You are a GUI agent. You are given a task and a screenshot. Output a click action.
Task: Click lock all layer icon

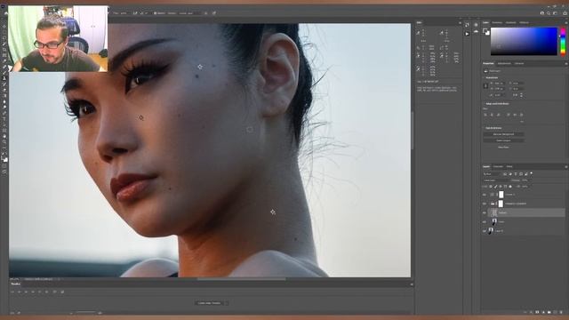pyautogui.click(x=510, y=187)
